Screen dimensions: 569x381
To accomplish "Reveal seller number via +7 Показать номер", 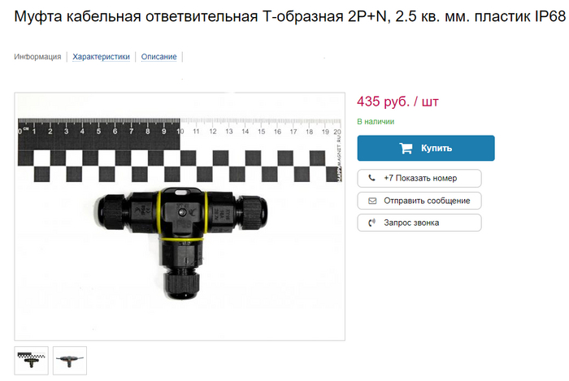I will click(419, 178).
